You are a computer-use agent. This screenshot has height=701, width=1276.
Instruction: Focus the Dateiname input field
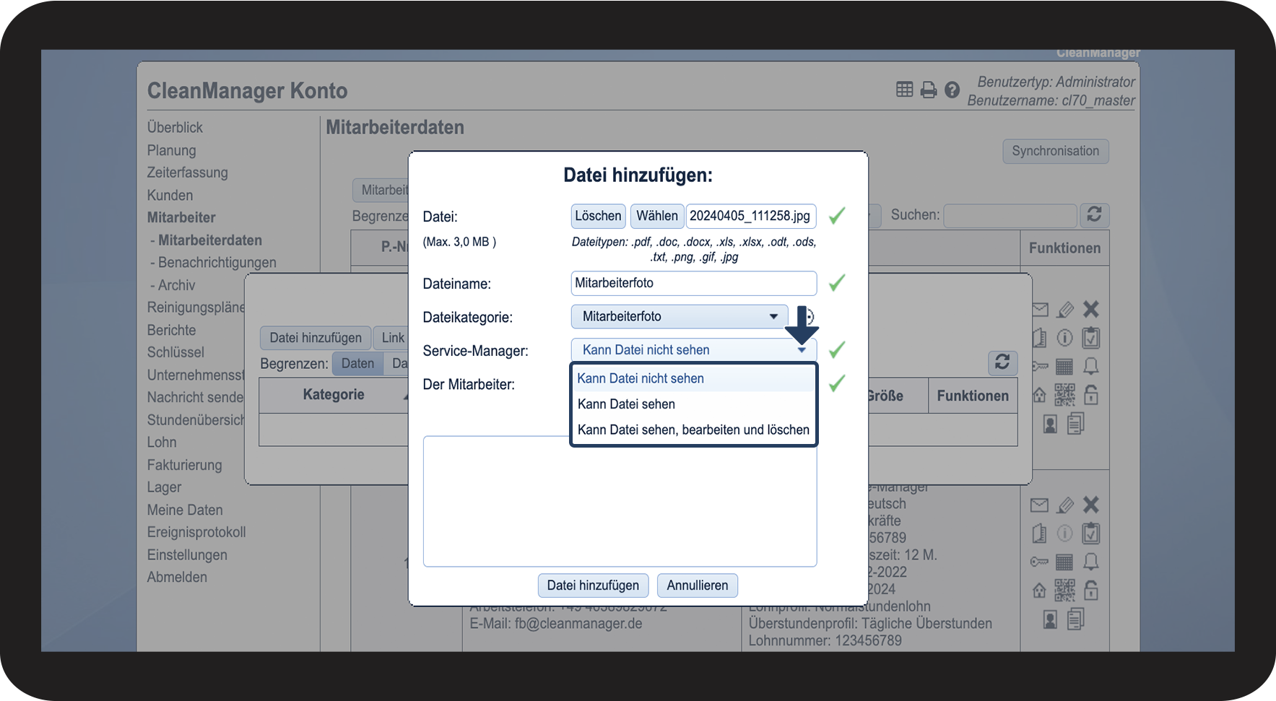click(x=694, y=283)
